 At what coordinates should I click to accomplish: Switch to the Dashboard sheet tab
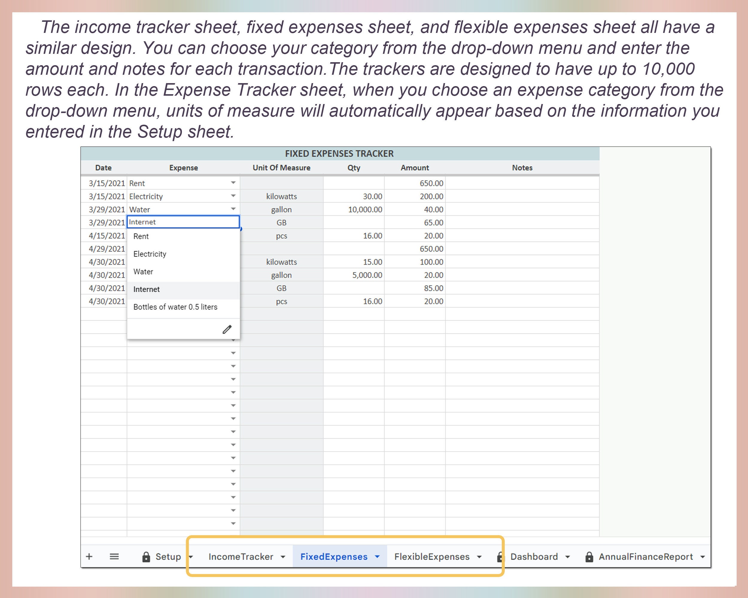point(534,556)
